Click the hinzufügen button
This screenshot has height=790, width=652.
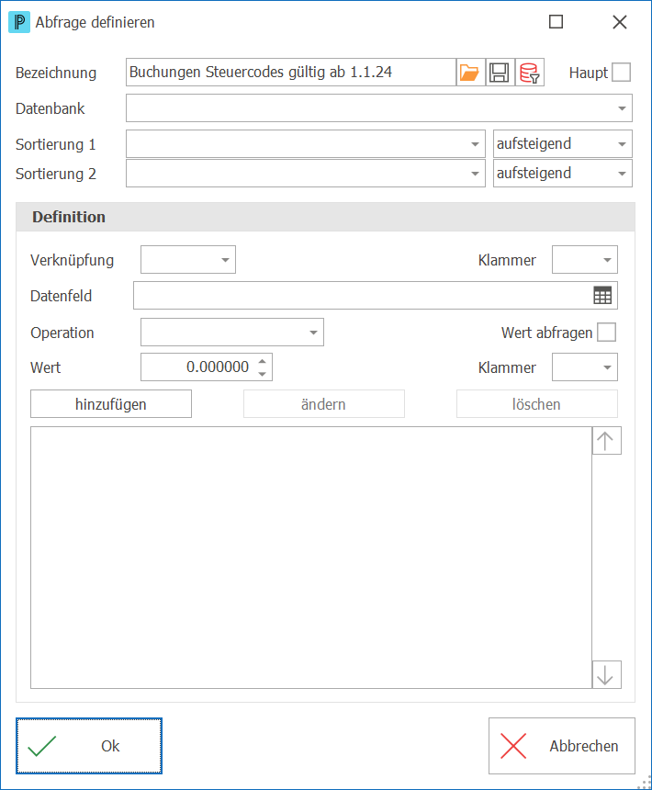111,404
